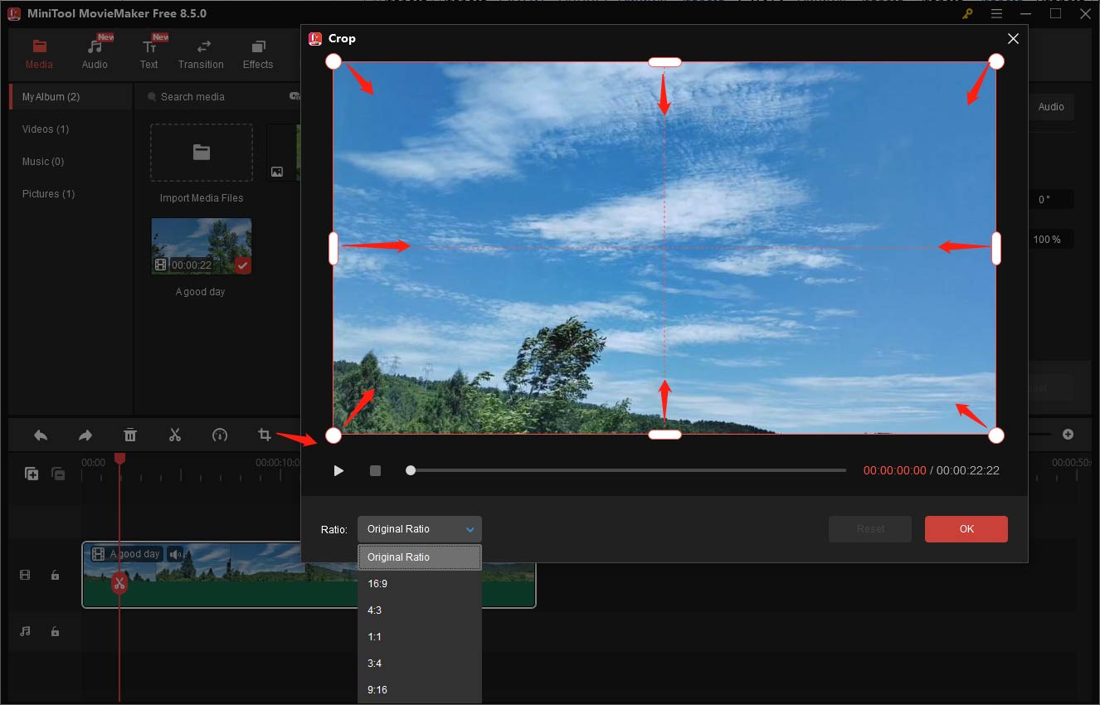Image resolution: width=1100 pixels, height=705 pixels.
Task: Split the clip with the scissors icon
Action: (x=175, y=435)
